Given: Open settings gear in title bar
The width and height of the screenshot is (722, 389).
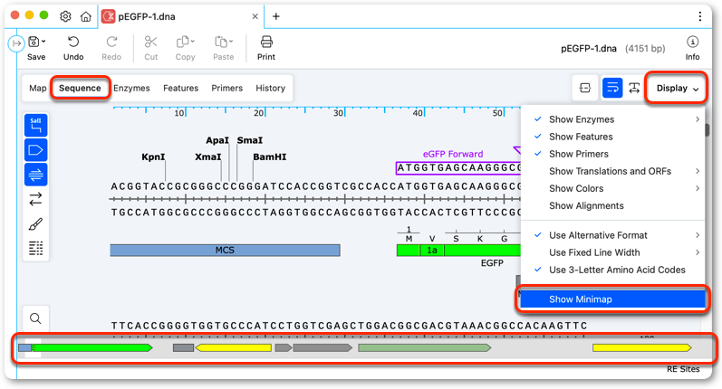Looking at the screenshot, I should 66,16.
